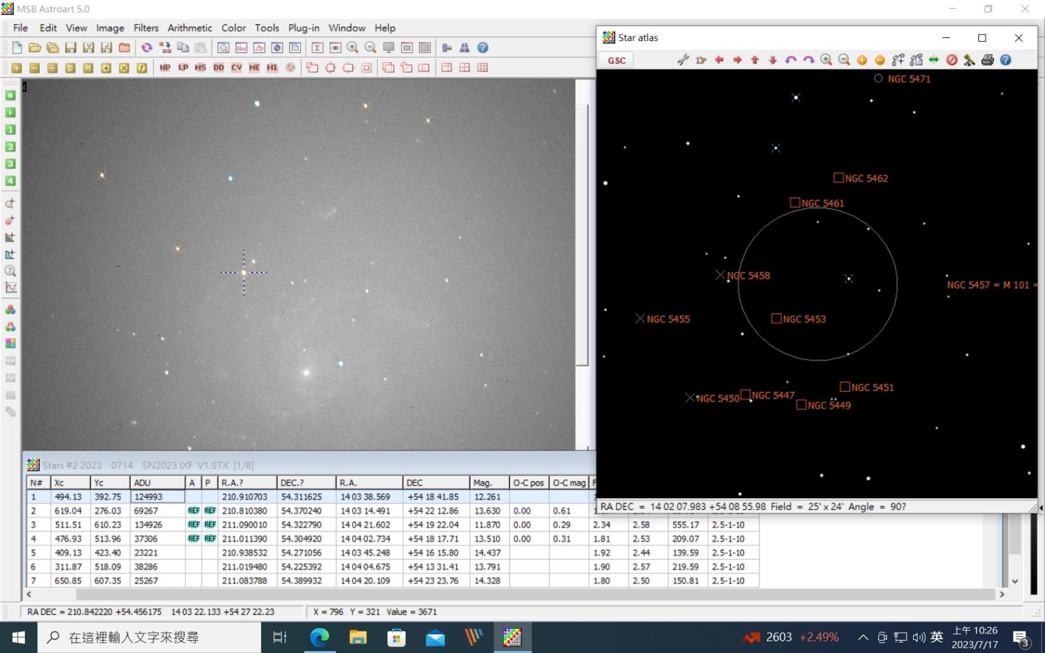Open the wrench settings icon in Star atlas
This screenshot has width=1045, height=653.
tap(683, 60)
